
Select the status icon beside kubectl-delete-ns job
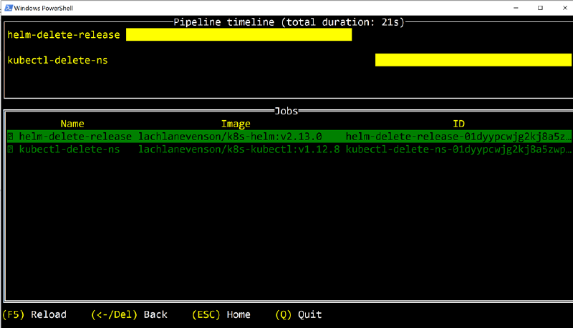tap(11, 149)
